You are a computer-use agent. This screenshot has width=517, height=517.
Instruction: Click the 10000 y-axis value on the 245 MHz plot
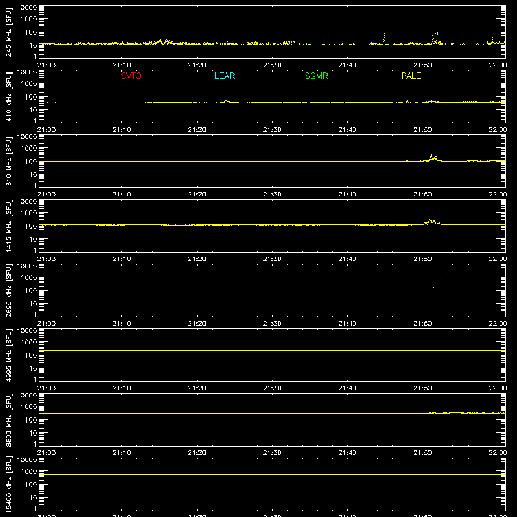pos(27,8)
